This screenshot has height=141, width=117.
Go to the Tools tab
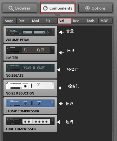pos(92,21)
